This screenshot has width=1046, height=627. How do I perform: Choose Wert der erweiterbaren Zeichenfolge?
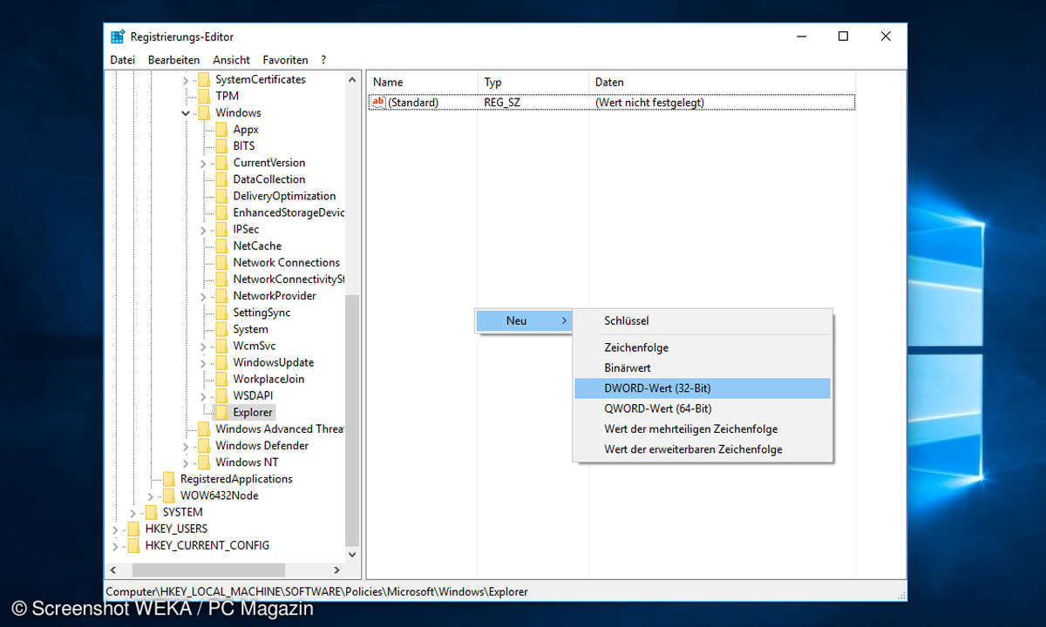702,449
